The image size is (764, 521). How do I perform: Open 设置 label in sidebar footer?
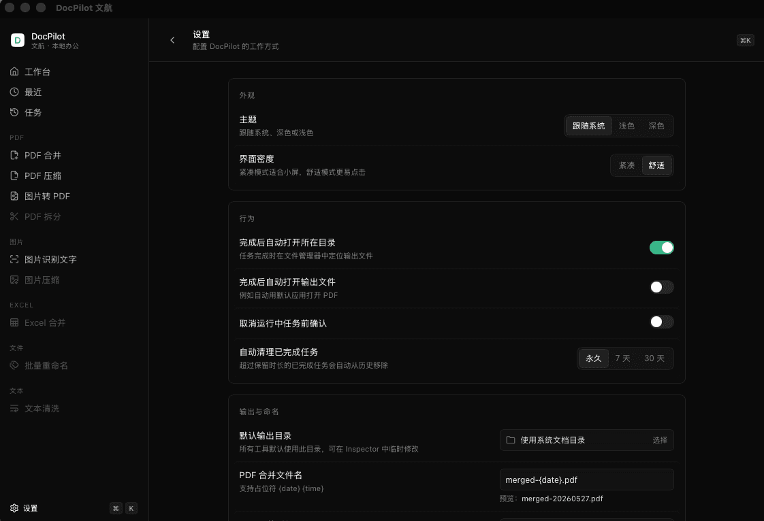[30, 508]
